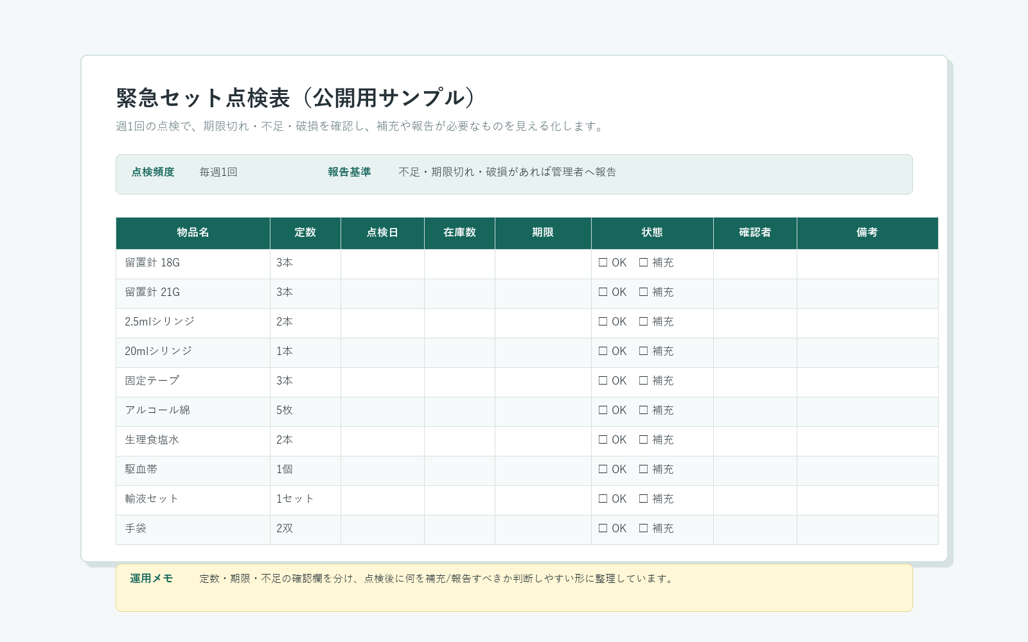The height and width of the screenshot is (642, 1028).
Task: Click the 運用メモ label
Action: [x=152, y=578]
